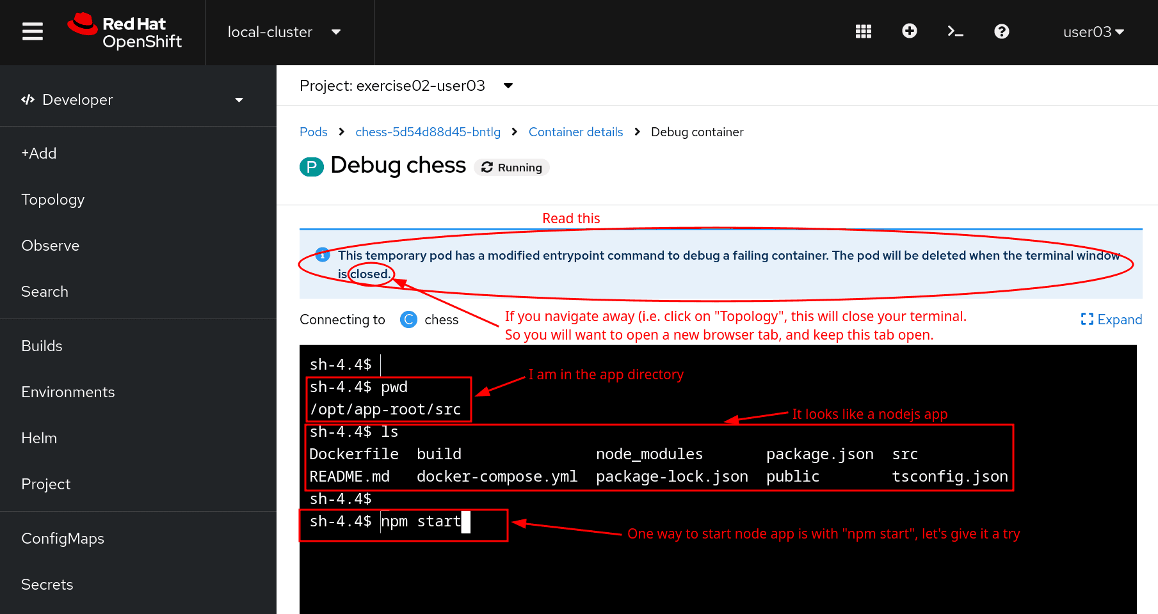Open the user03 account menu
This screenshot has width=1158, height=614.
pos(1093,32)
